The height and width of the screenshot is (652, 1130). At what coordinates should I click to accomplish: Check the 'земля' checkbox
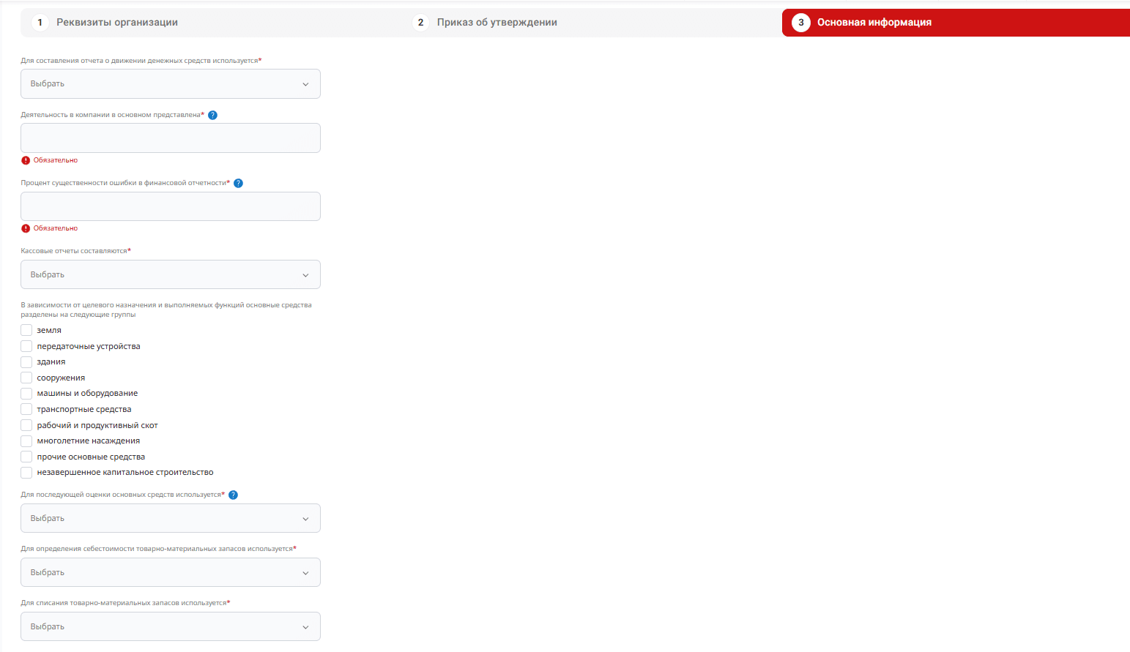pyautogui.click(x=26, y=330)
